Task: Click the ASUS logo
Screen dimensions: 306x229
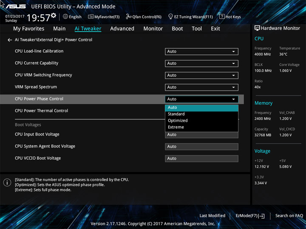Action: click(x=16, y=7)
